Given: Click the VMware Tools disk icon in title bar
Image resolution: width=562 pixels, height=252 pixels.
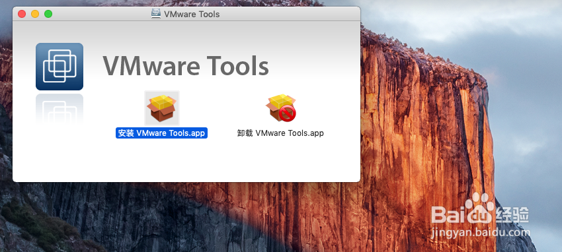Looking at the screenshot, I should (x=156, y=14).
